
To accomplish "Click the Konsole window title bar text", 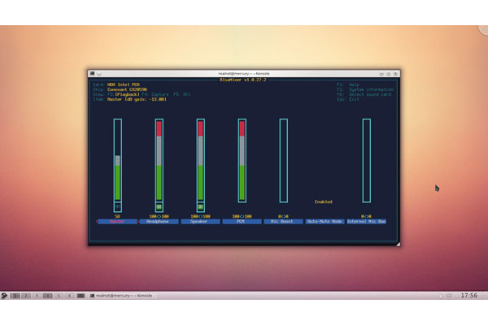I will pyautogui.click(x=244, y=74).
